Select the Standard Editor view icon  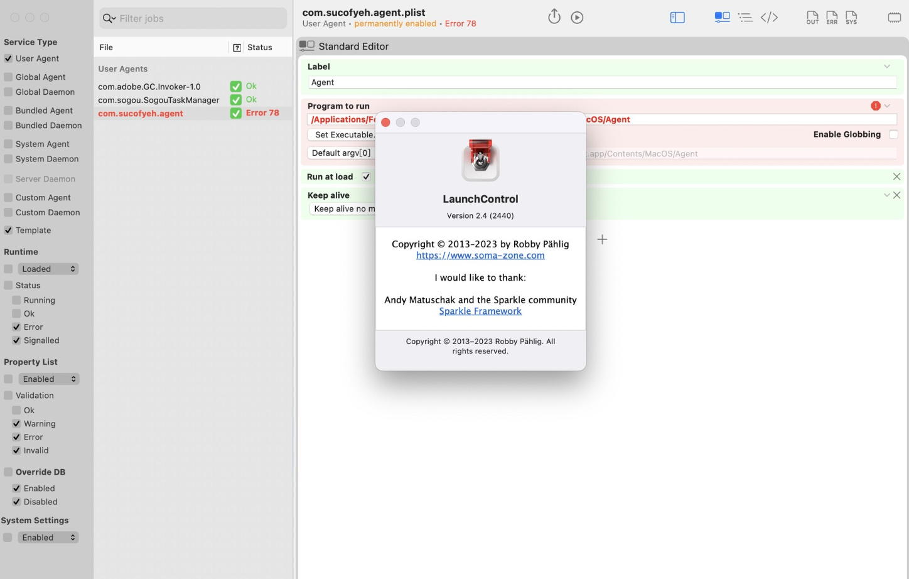(x=722, y=17)
